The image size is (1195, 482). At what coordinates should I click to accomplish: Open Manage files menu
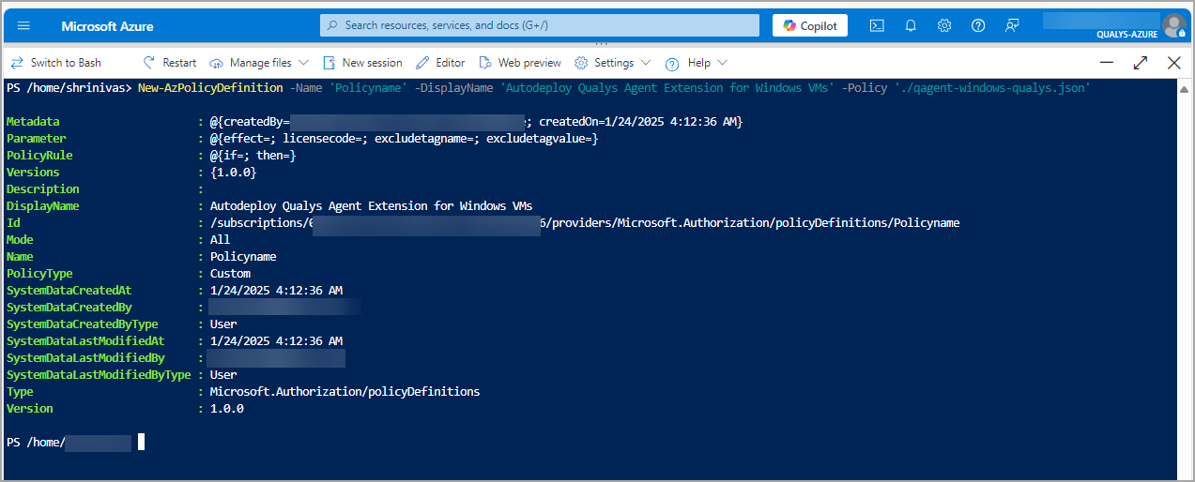[x=258, y=63]
